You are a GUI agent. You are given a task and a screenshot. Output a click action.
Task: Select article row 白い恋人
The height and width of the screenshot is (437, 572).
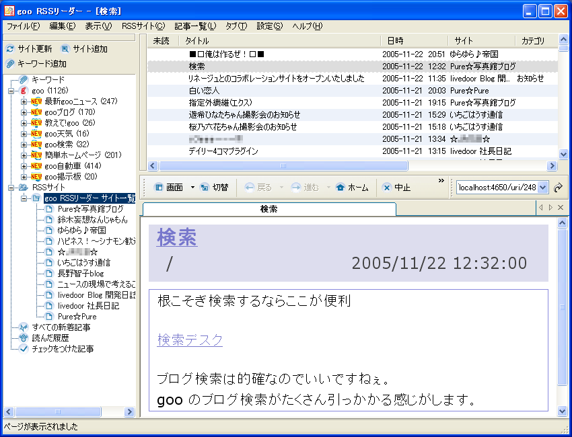tap(353, 90)
